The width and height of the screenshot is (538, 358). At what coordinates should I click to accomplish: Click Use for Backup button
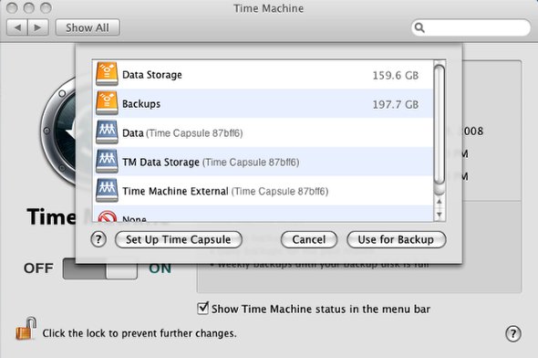coord(397,239)
